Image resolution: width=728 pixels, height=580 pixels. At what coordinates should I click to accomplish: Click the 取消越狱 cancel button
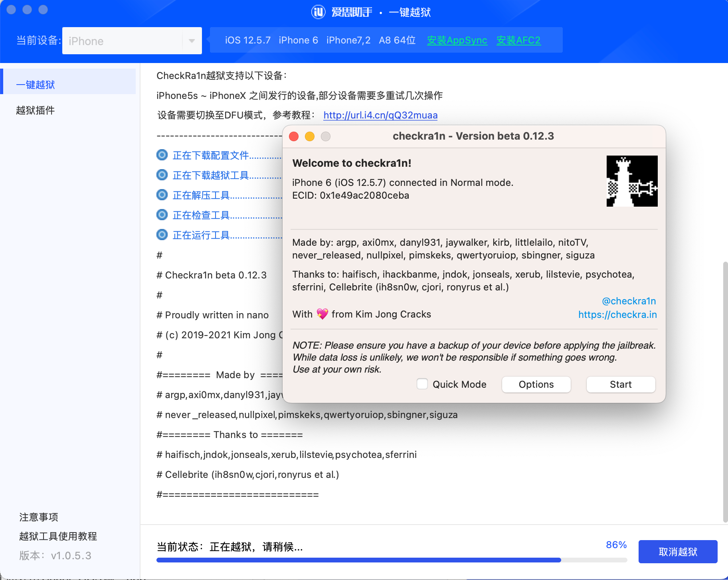(x=678, y=552)
